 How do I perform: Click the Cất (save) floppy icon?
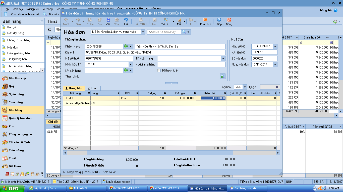(108, 20)
